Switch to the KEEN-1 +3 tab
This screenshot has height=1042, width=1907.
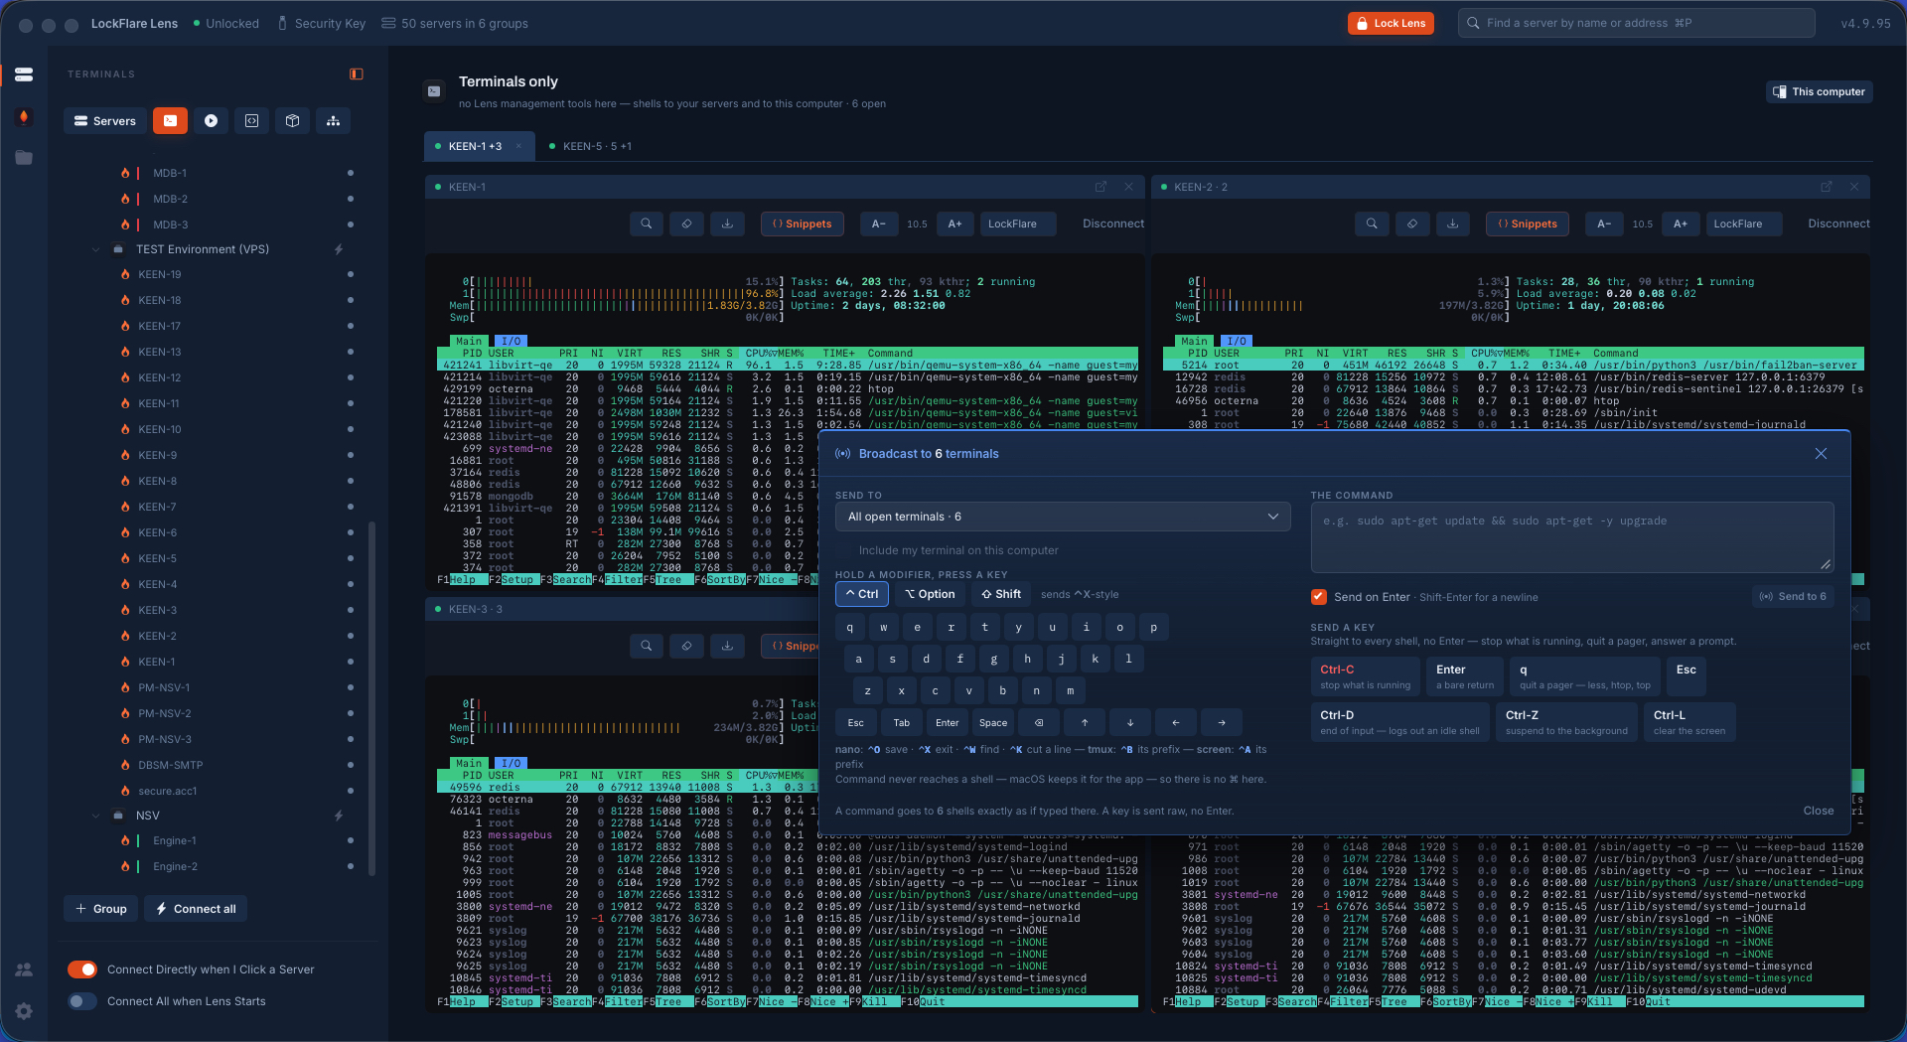[x=479, y=146]
